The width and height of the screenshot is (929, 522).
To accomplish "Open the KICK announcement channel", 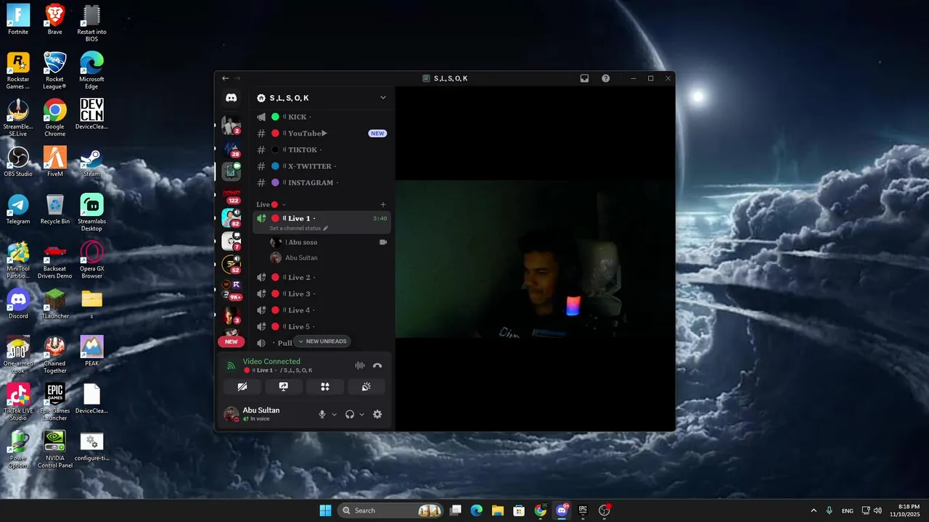I will pyautogui.click(x=322, y=117).
